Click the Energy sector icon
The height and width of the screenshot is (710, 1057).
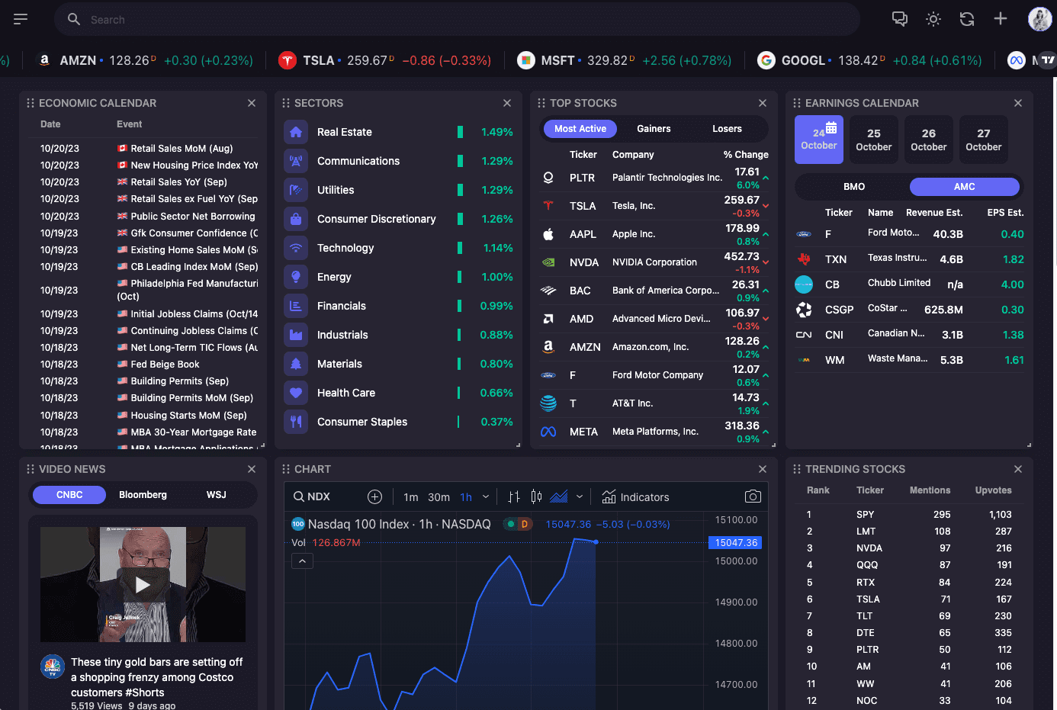[296, 277]
